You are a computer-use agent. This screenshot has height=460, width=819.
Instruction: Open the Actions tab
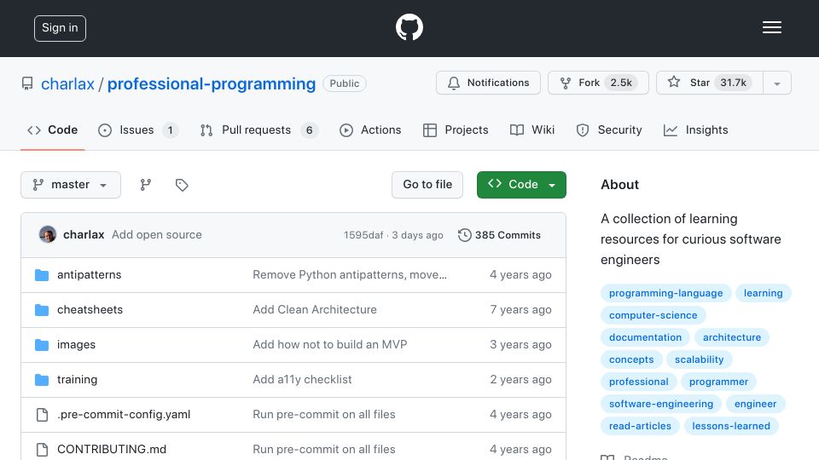tap(370, 129)
